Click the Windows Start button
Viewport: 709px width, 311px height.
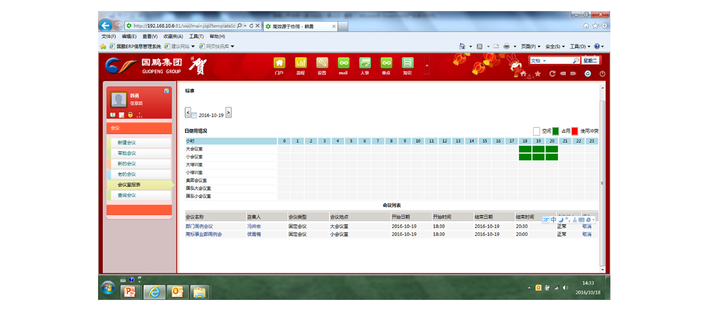click(108, 288)
